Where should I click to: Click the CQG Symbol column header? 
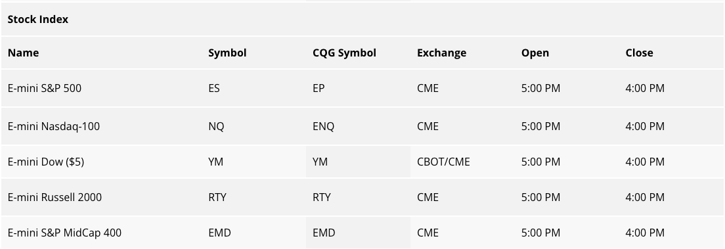[x=345, y=53]
